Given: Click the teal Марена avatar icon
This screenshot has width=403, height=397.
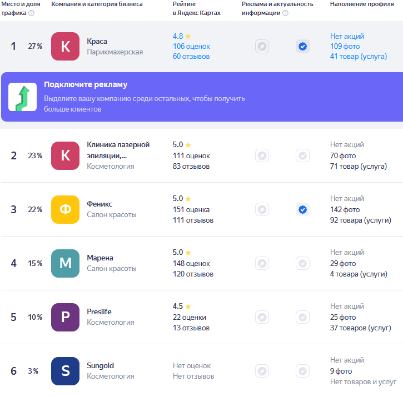Looking at the screenshot, I should 66,263.
